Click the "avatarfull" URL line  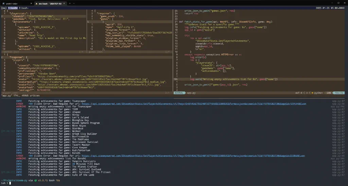[89, 85]
